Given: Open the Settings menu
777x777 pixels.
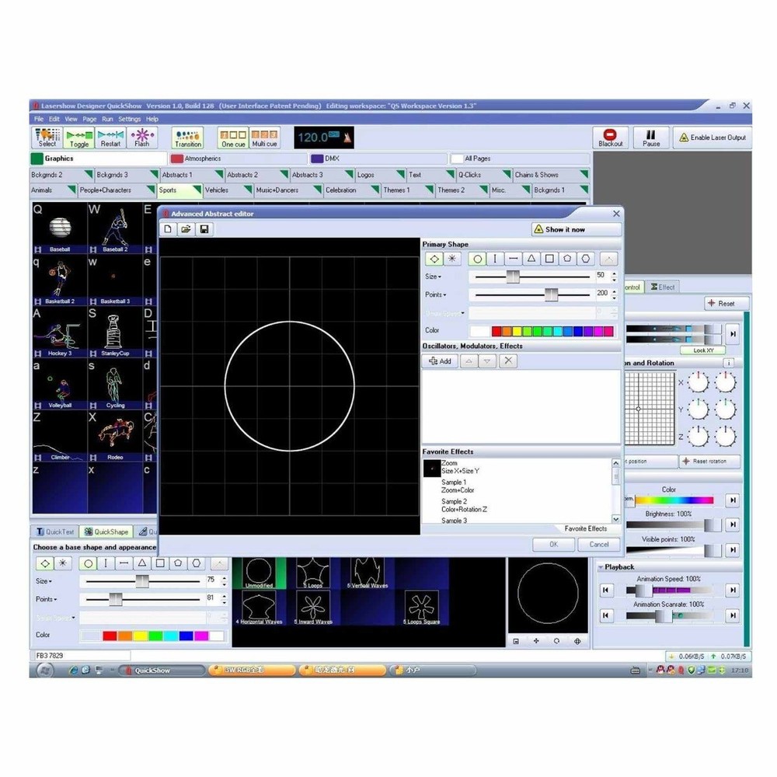Looking at the screenshot, I should (x=129, y=118).
